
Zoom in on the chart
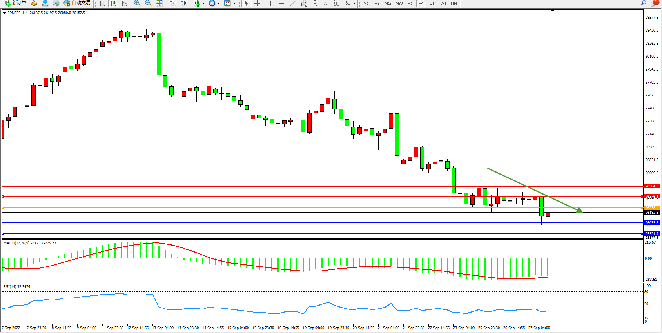[x=137, y=3]
